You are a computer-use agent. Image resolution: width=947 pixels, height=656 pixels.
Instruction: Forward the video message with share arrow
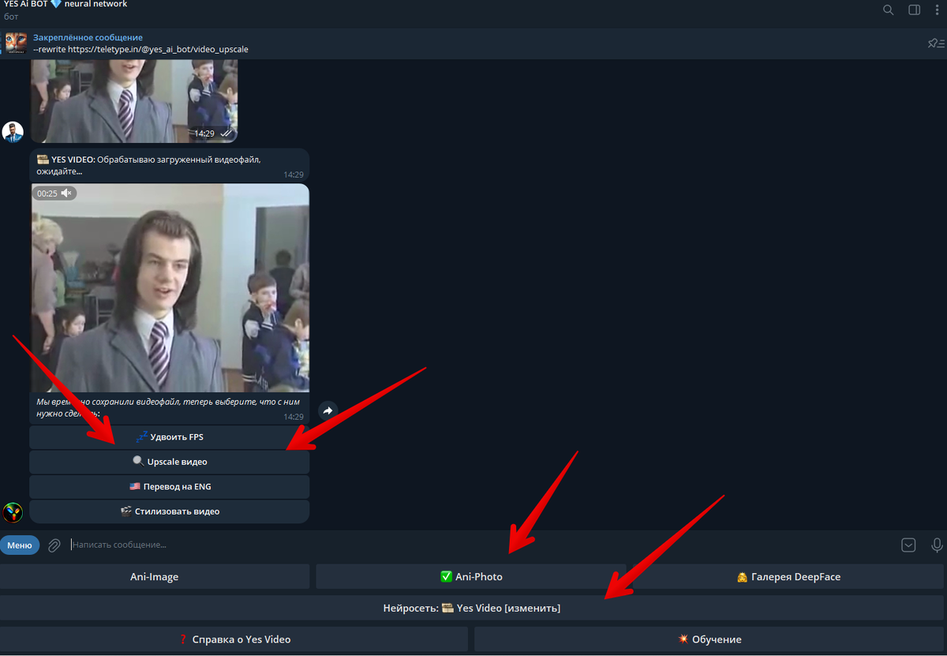328,410
